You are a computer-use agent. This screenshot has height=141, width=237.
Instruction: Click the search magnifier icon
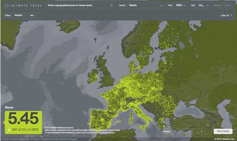(111, 5)
